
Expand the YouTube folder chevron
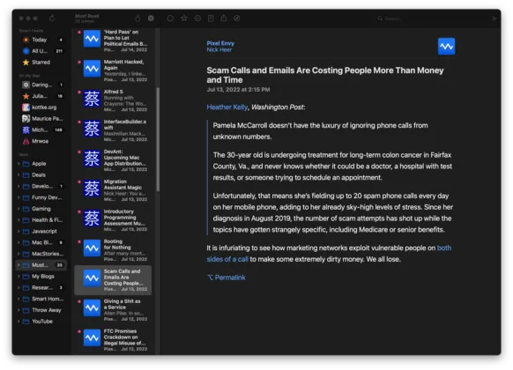(19, 322)
